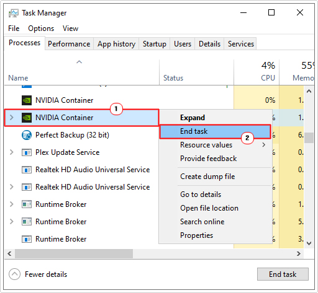318x293 pixels.
Task: Click the horizontal scrollbar right arrow
Action: click(x=299, y=253)
